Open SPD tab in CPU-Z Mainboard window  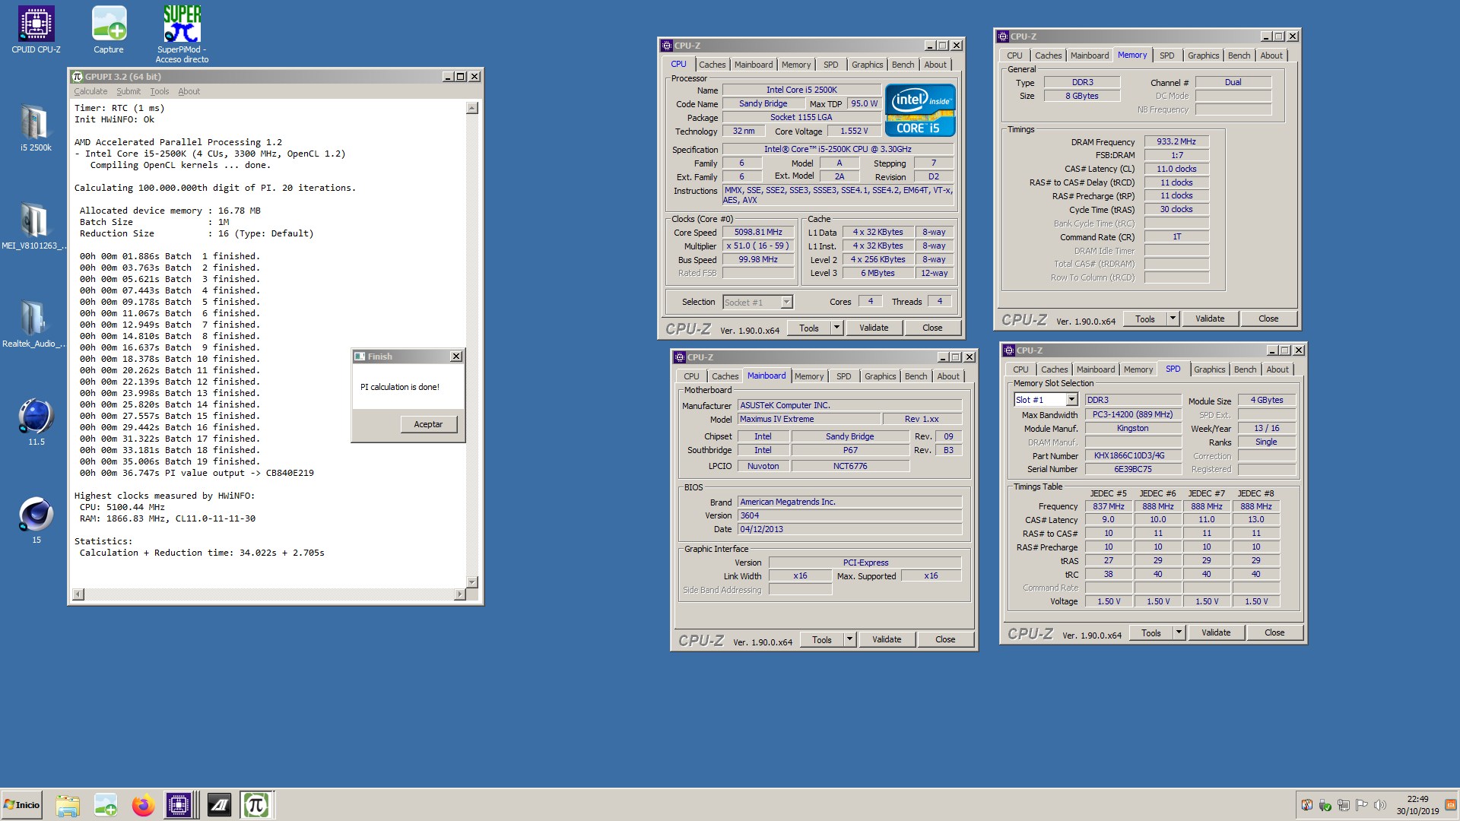point(843,376)
